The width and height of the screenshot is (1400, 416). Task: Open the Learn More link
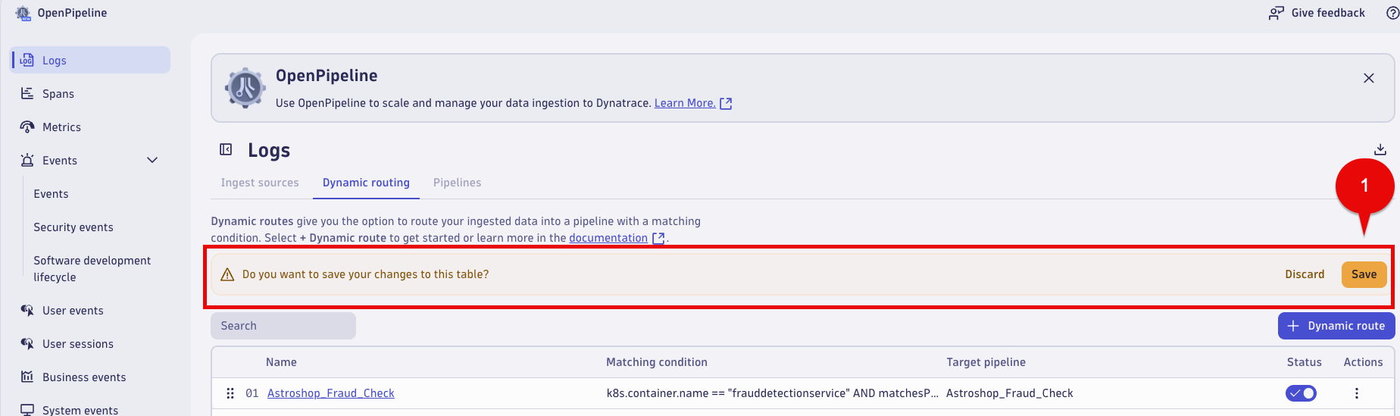click(x=685, y=103)
